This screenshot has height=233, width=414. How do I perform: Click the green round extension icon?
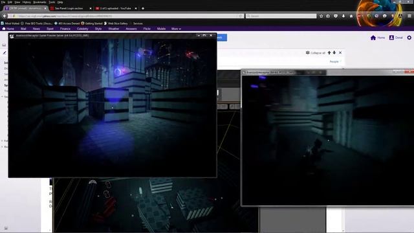click(x=369, y=16)
